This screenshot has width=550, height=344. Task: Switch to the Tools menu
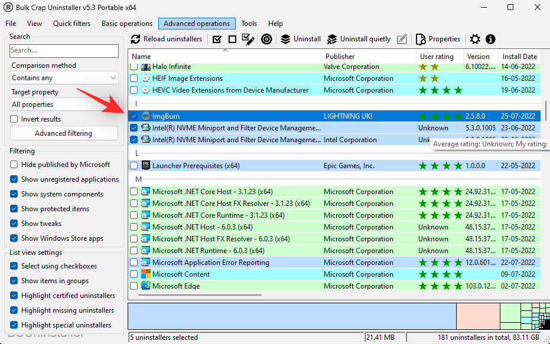coord(249,24)
